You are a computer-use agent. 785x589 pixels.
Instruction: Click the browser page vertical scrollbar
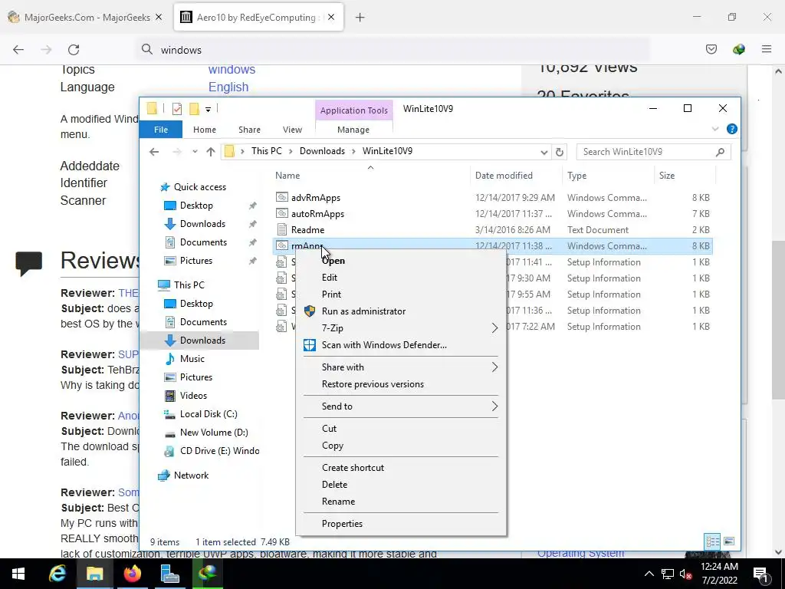(778, 321)
